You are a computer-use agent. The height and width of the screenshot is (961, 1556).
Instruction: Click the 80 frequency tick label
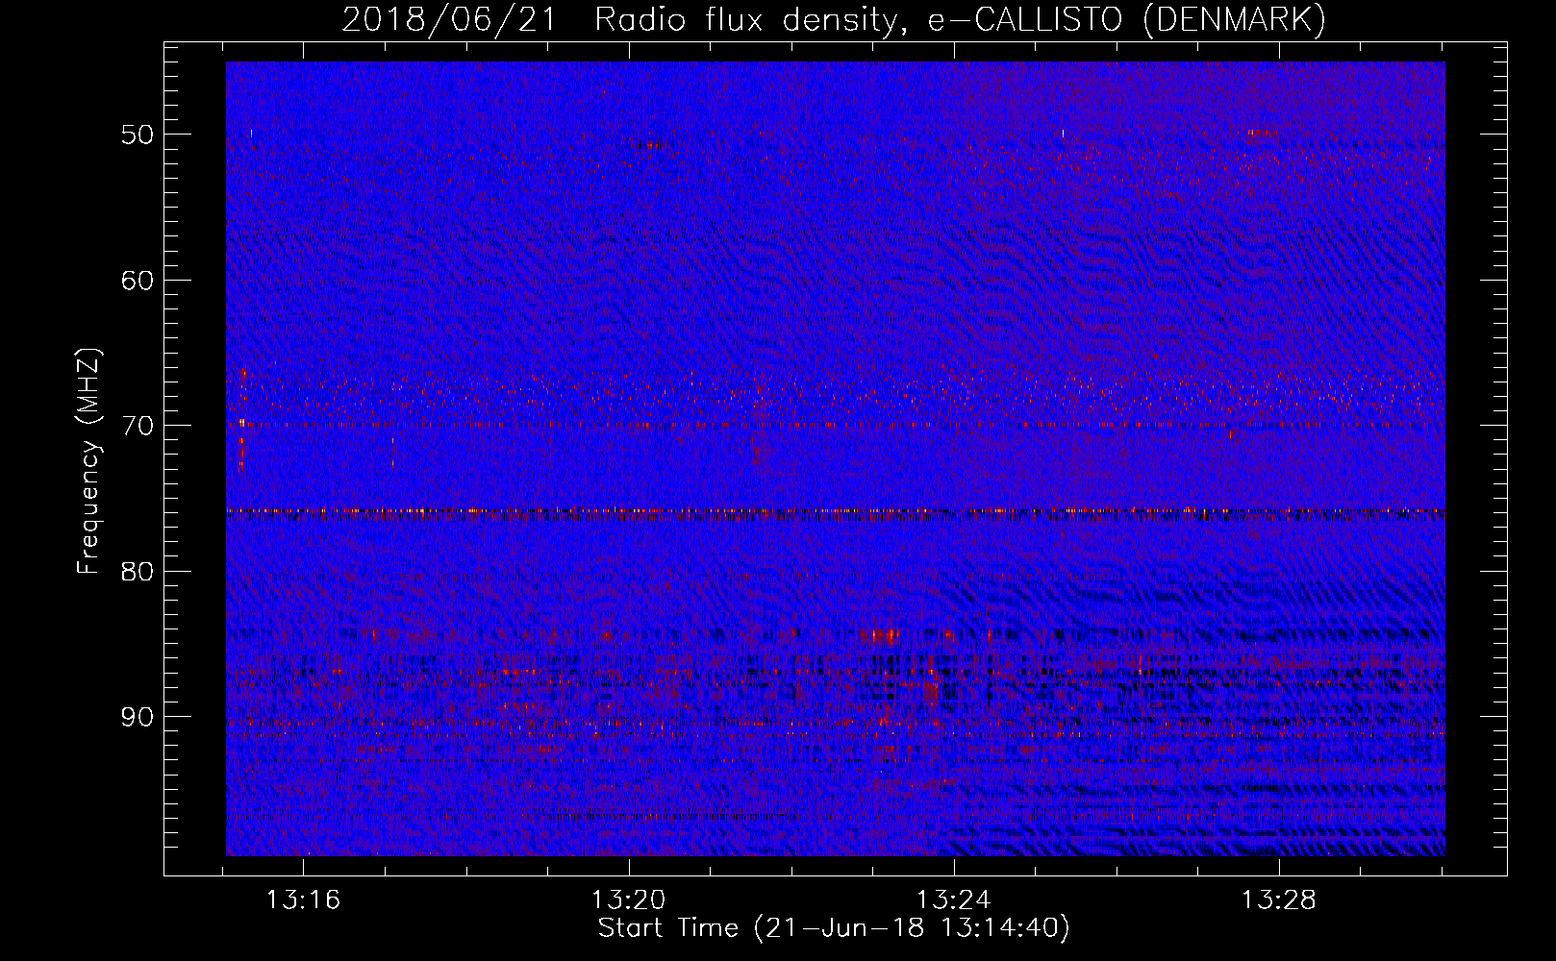(137, 572)
